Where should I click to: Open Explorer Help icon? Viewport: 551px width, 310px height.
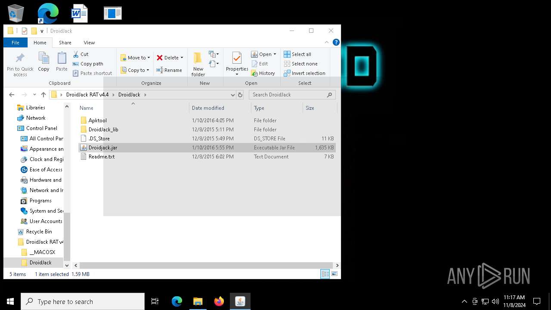pos(336,42)
